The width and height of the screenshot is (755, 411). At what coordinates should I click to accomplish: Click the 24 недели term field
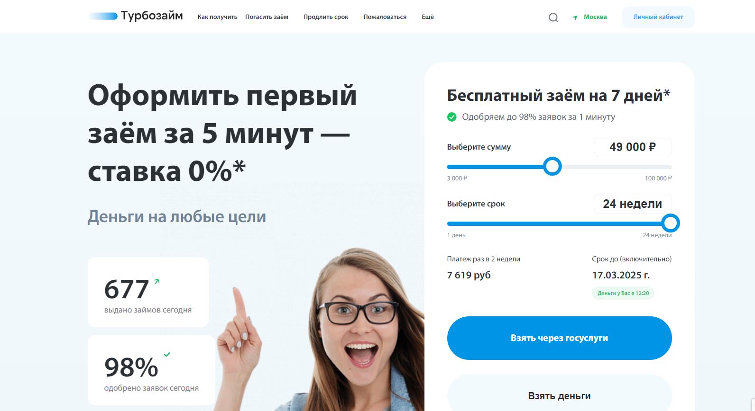click(x=633, y=204)
